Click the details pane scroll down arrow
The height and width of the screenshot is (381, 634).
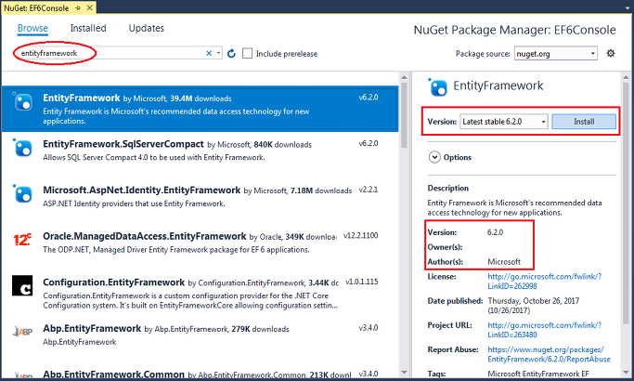pos(626,372)
